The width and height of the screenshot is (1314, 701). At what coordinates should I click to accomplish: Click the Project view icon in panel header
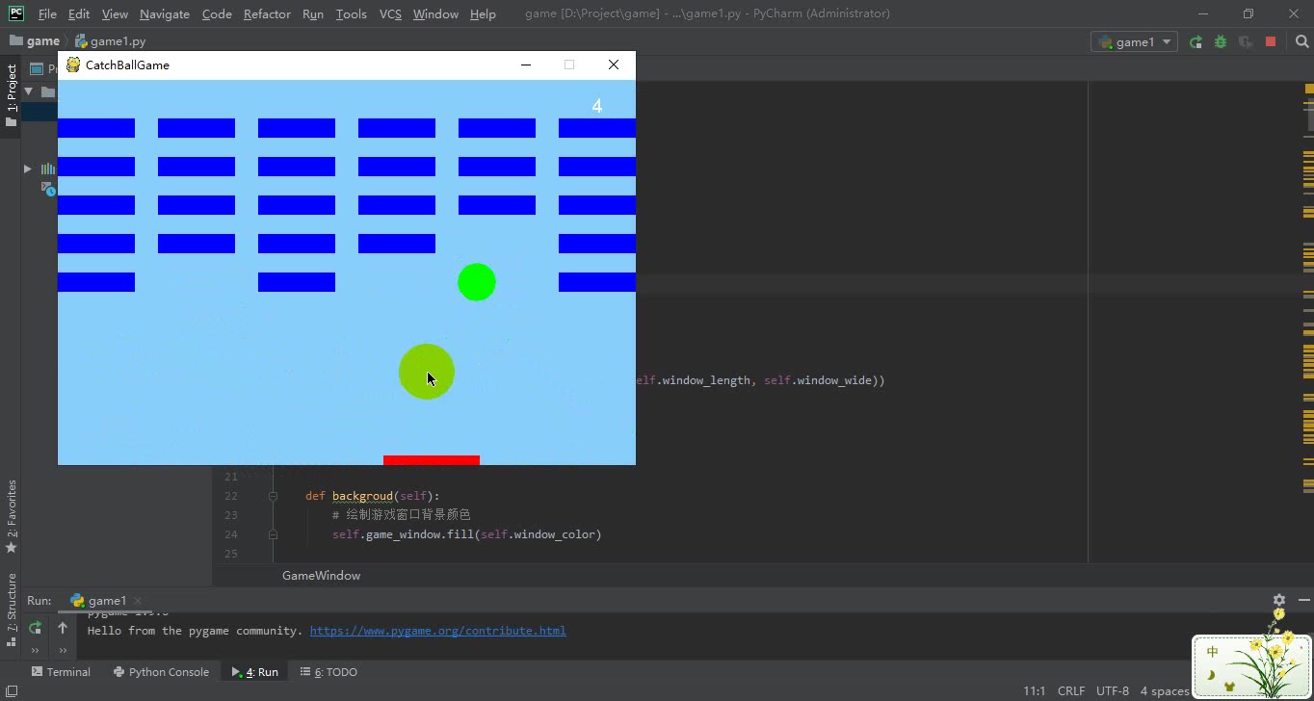37,68
